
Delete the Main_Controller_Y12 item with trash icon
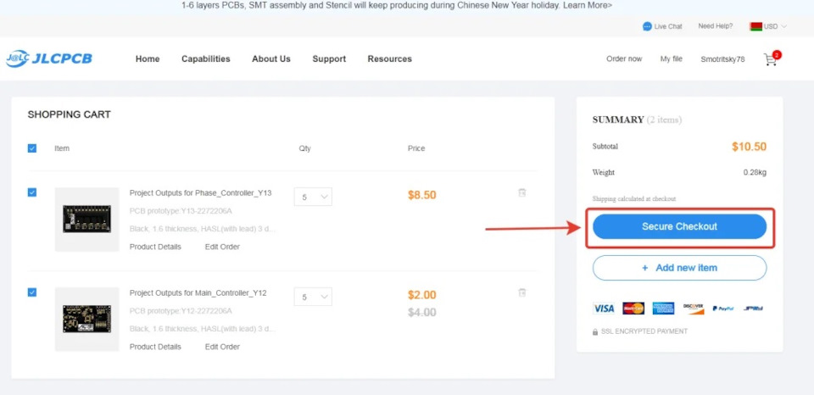(x=522, y=292)
